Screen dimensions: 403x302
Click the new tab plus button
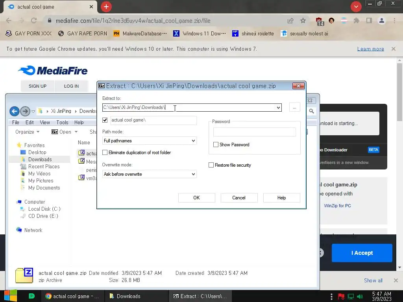pos(106,7)
